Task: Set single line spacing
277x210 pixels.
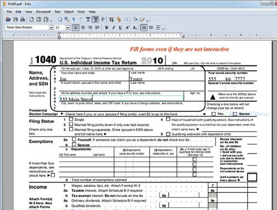Action: coord(144,28)
